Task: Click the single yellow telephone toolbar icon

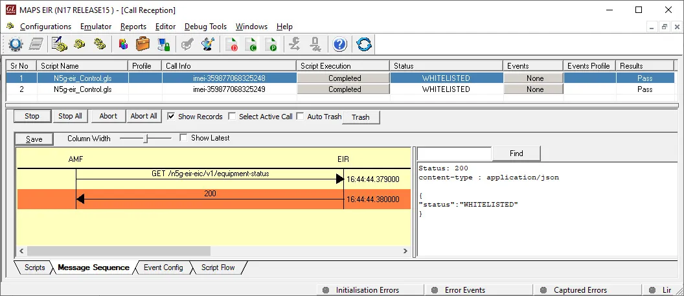Action: click(80, 44)
